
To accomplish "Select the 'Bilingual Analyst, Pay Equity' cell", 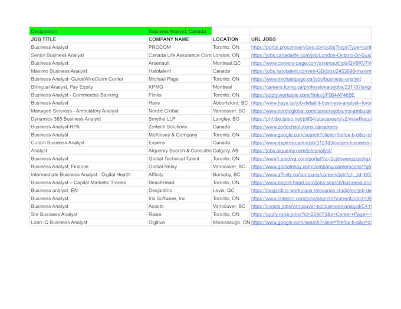I will pos(88,87).
